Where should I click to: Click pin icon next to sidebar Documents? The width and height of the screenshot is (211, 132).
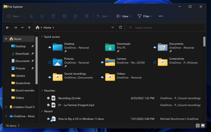(33, 61)
